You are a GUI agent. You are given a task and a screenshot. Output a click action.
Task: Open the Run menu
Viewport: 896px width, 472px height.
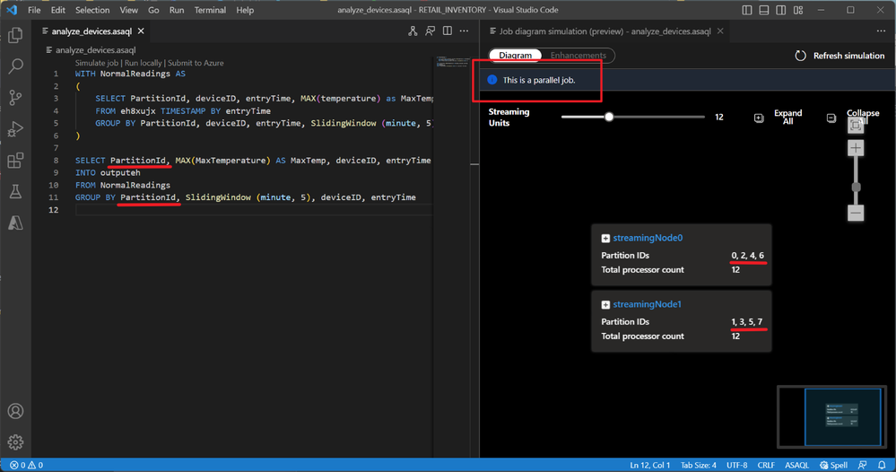177,10
